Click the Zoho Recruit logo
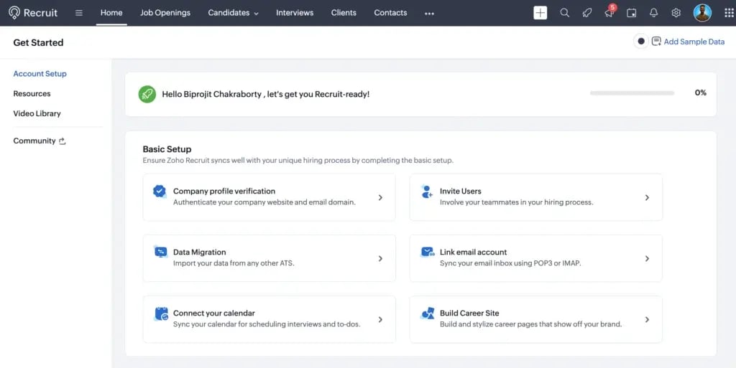 click(33, 13)
